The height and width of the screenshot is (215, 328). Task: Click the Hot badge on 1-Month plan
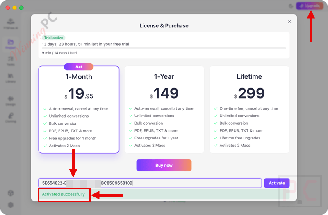[x=79, y=67]
